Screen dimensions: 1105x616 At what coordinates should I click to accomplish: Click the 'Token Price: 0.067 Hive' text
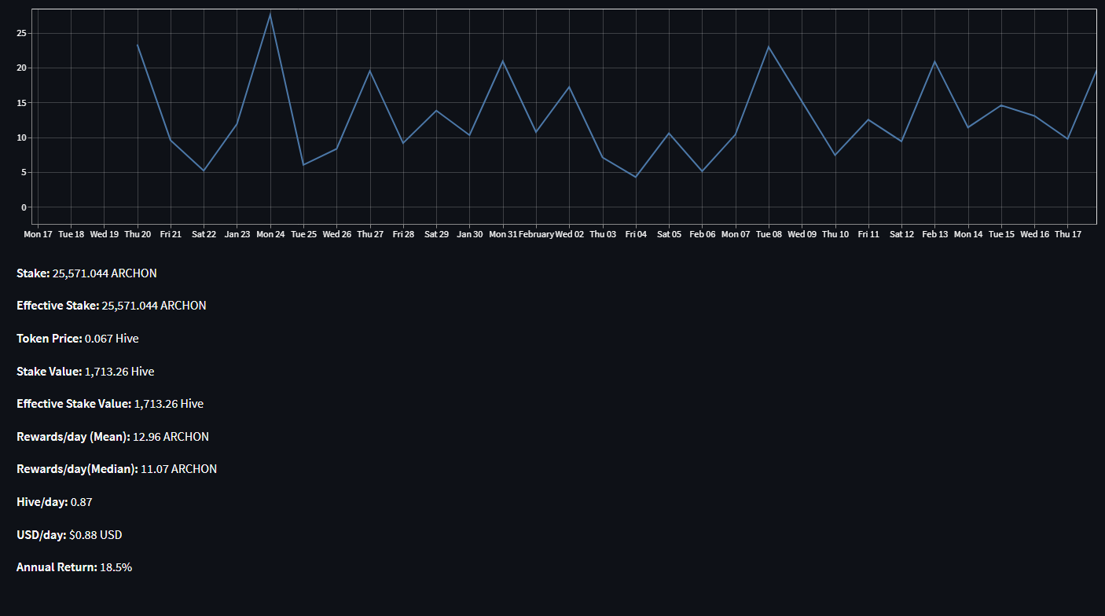pyautogui.click(x=78, y=339)
